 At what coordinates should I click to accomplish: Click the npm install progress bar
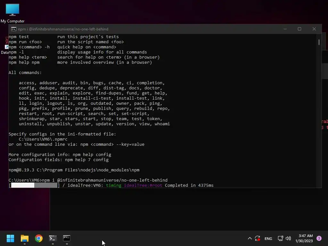[34, 185]
